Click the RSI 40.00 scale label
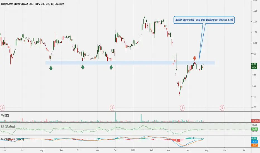 [x=255, y=132]
